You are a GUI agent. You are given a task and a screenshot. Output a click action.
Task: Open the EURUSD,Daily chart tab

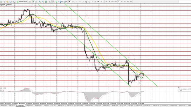coord(79,106)
